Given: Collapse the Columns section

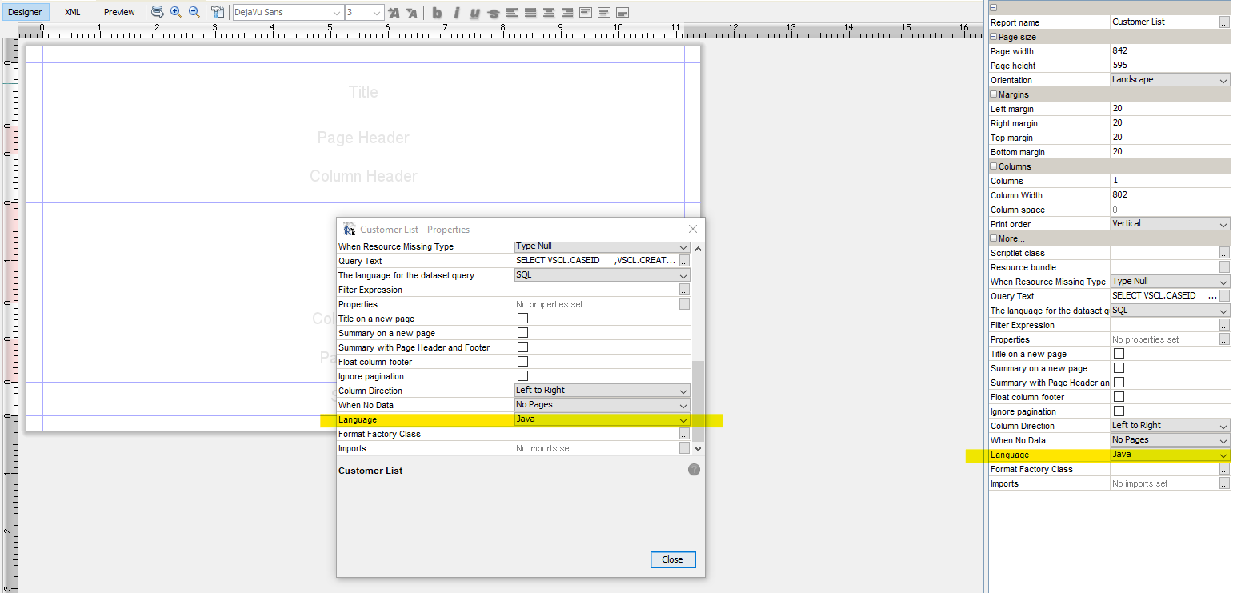Looking at the screenshot, I should 994,166.
